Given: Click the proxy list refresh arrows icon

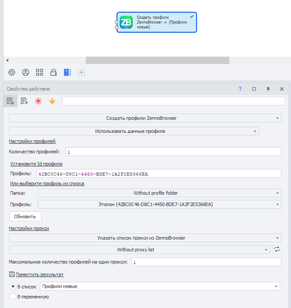Looking at the screenshot, I should point(277,250).
